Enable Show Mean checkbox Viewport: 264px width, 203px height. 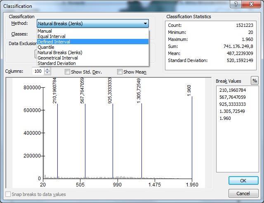click(120, 72)
